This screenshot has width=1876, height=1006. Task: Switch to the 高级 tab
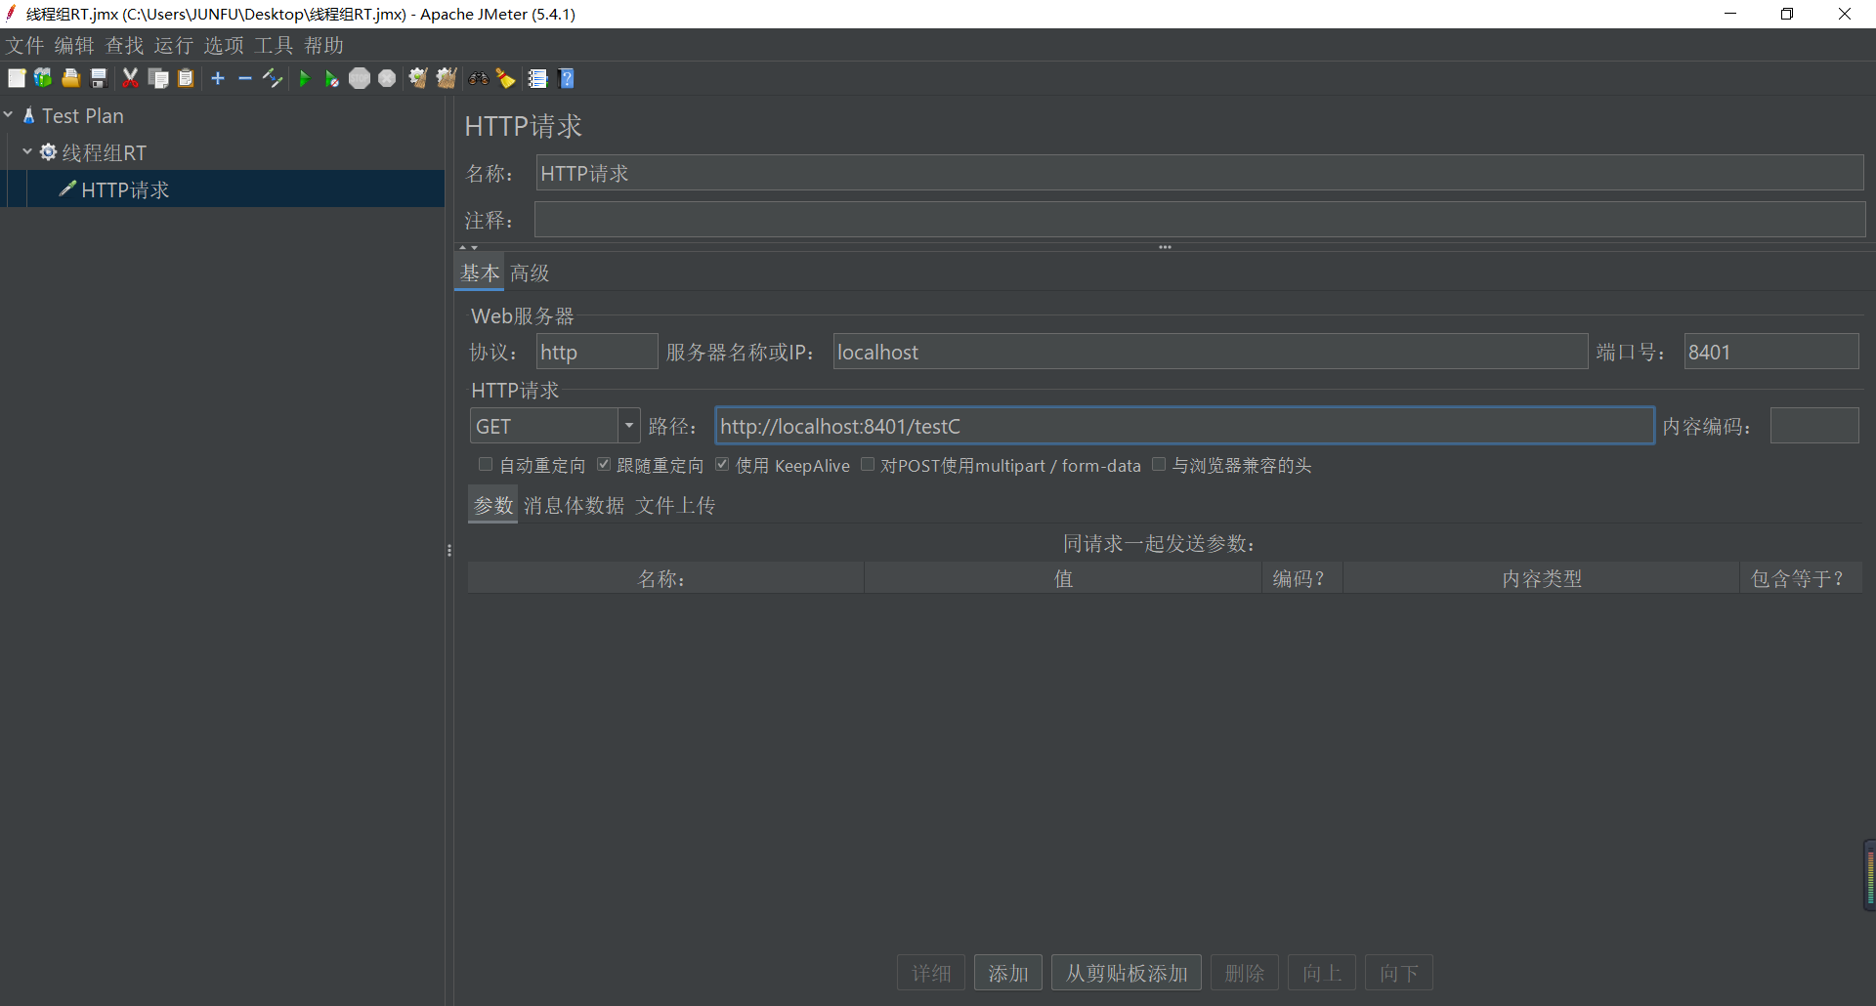click(530, 272)
